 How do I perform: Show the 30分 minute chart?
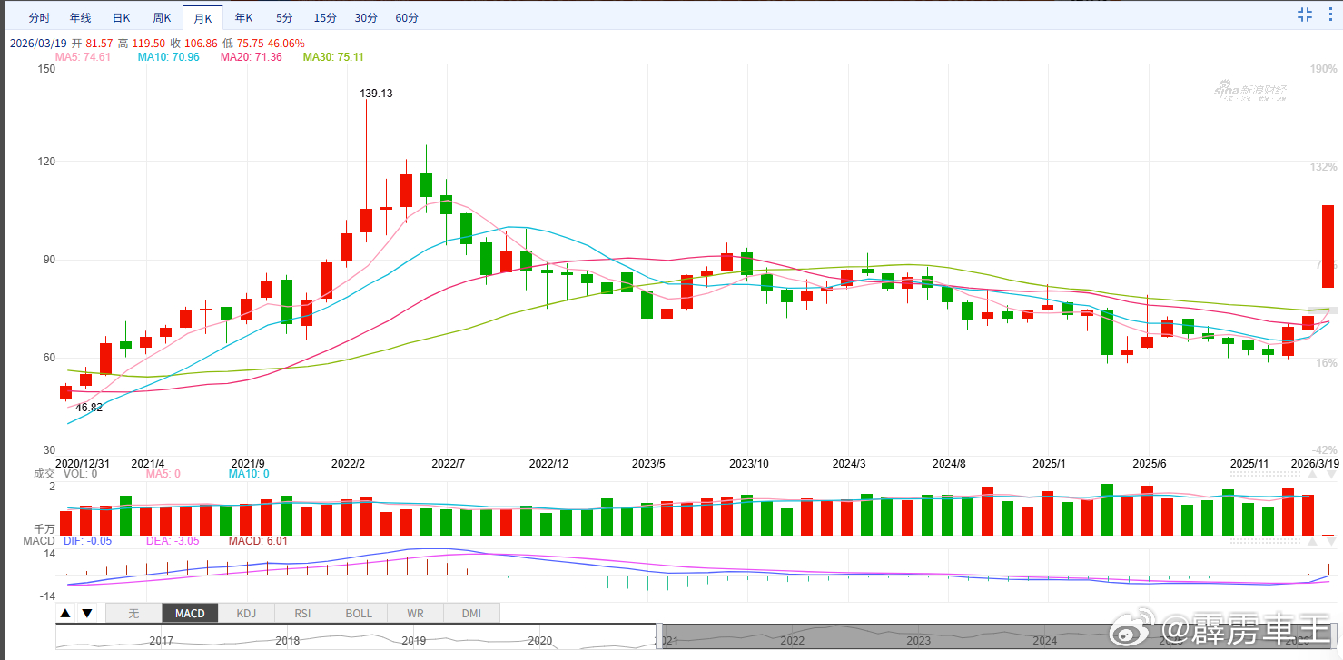(366, 18)
